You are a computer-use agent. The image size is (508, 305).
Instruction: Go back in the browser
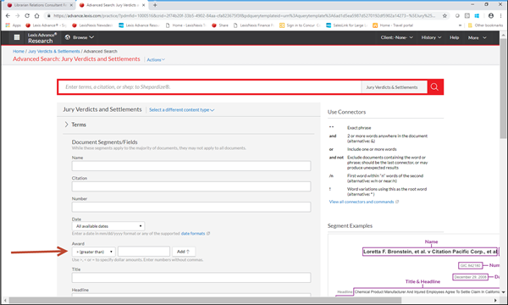(8, 15)
